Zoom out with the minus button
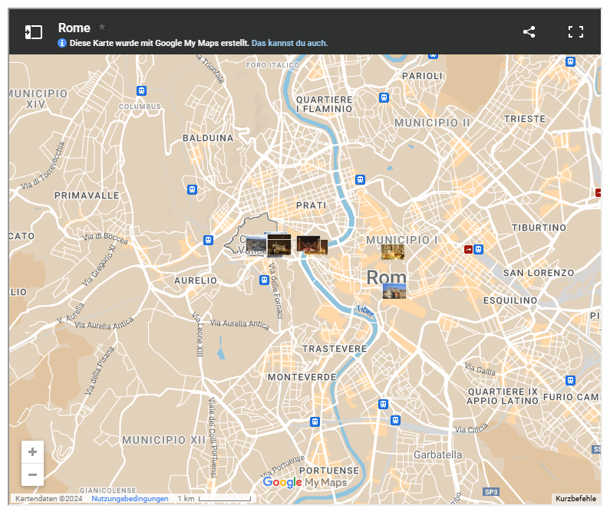The image size is (610, 515). [32, 474]
